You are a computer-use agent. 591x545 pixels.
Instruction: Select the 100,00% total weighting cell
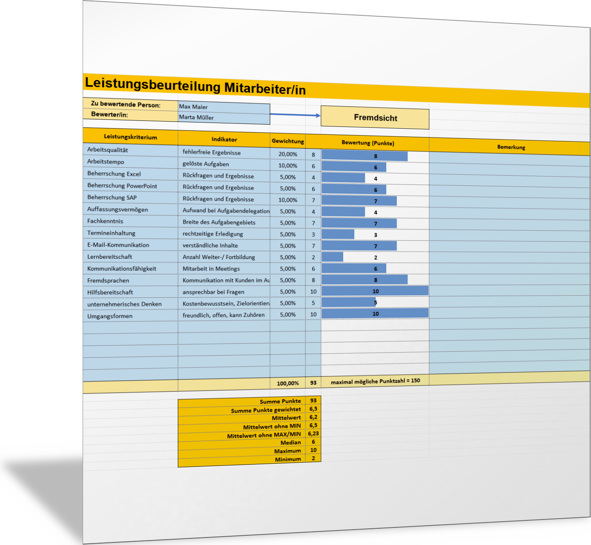pyautogui.click(x=288, y=383)
